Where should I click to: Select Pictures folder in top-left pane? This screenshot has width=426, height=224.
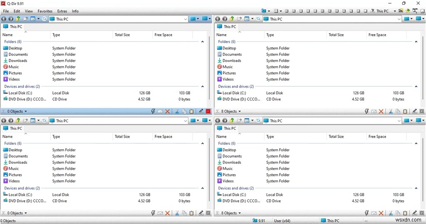[12, 73]
